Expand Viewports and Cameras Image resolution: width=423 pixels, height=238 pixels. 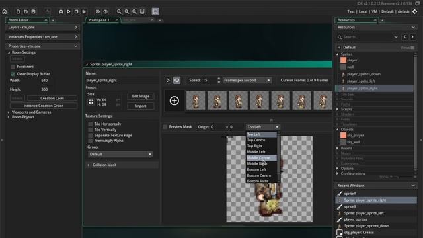(x=9, y=112)
